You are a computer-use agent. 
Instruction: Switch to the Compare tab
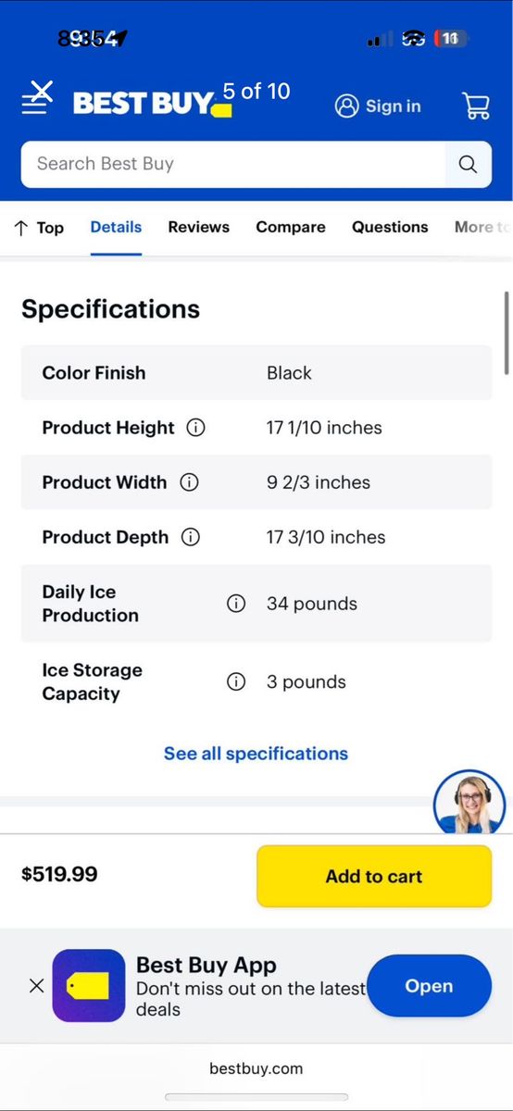point(291,227)
